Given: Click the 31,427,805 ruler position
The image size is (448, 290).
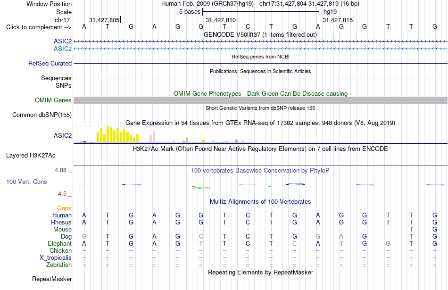Looking at the screenshot, I should coord(104,20).
